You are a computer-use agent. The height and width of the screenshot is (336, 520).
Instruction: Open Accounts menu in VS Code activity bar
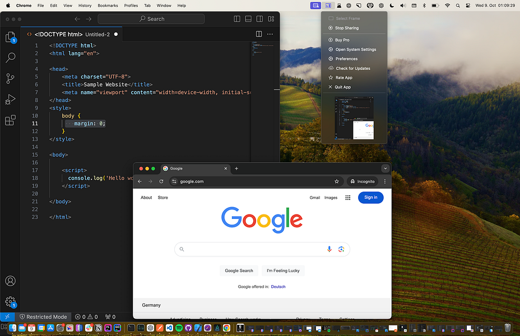coord(10,281)
